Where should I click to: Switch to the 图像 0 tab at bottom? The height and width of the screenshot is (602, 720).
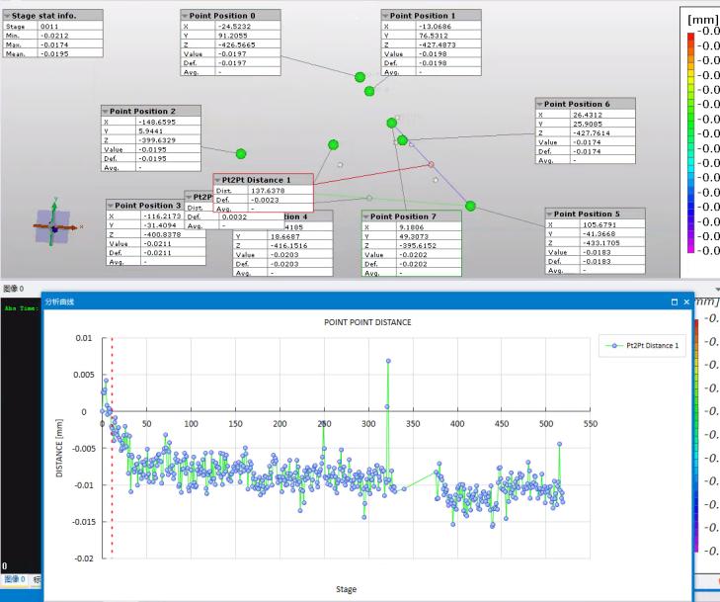click(x=14, y=578)
